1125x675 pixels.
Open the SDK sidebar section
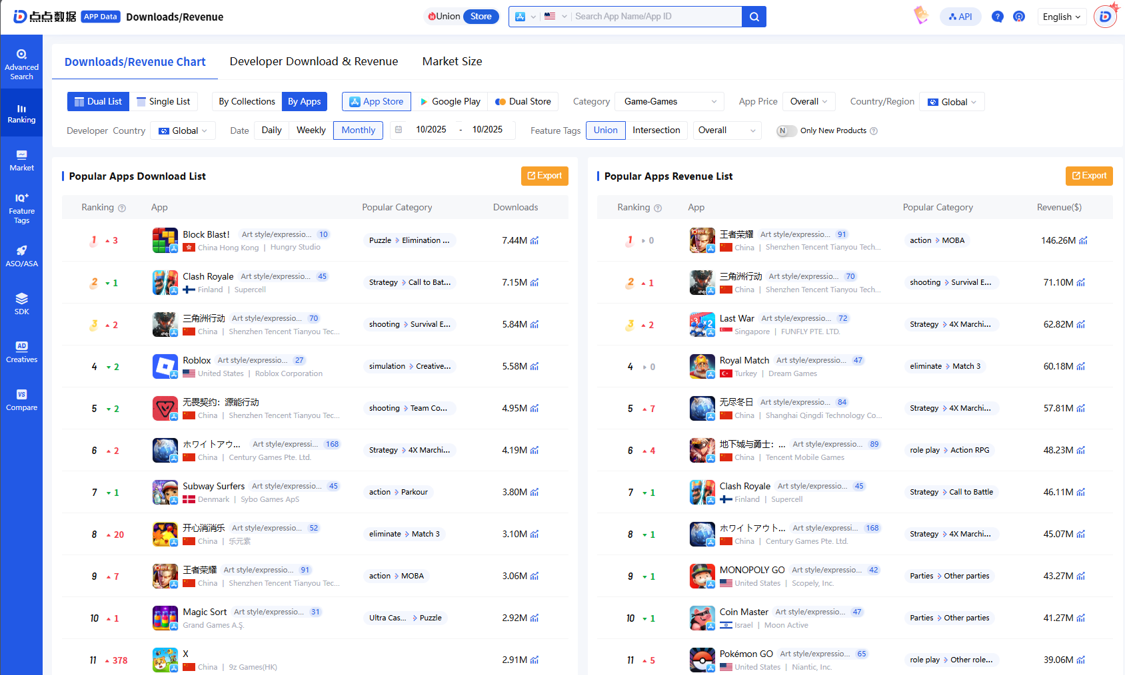click(x=21, y=304)
